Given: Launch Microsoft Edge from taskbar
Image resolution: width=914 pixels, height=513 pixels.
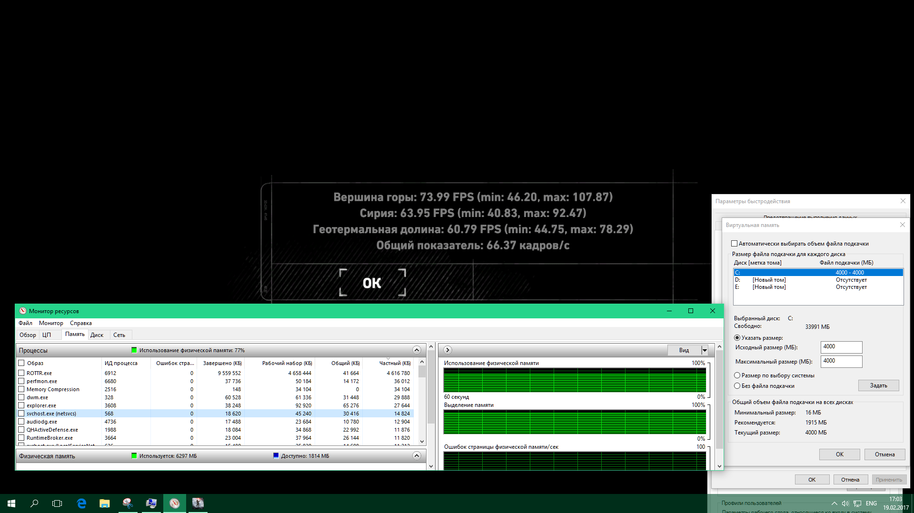Looking at the screenshot, I should tap(81, 503).
